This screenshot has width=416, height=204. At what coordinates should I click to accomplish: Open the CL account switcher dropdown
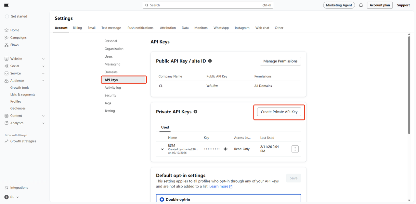[x=12, y=197]
